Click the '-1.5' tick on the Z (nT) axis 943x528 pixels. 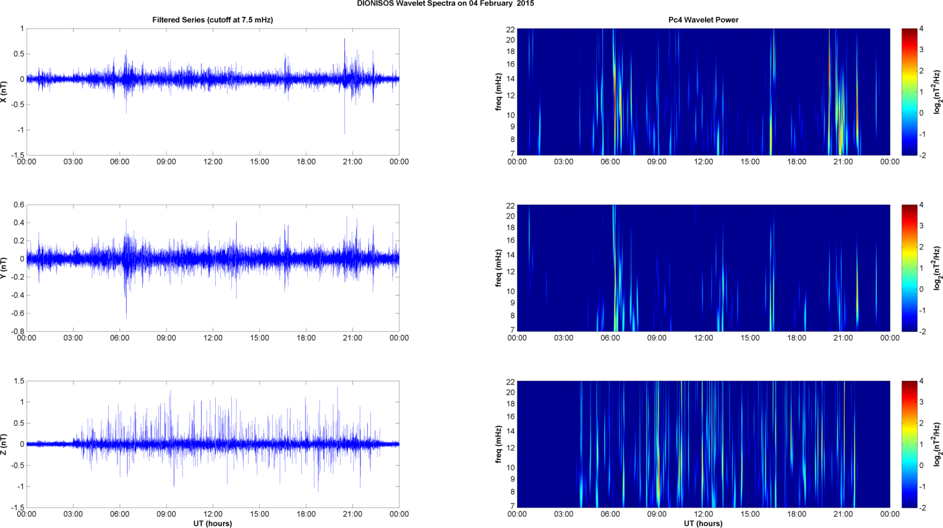point(17,508)
